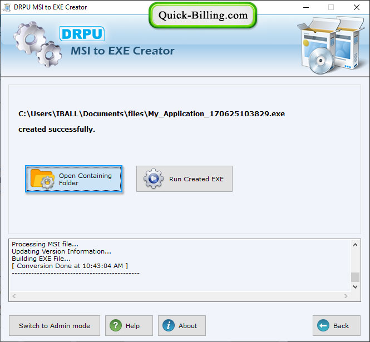370x342 pixels.
Task: Click the DRPU logo
Action: [x=82, y=34]
